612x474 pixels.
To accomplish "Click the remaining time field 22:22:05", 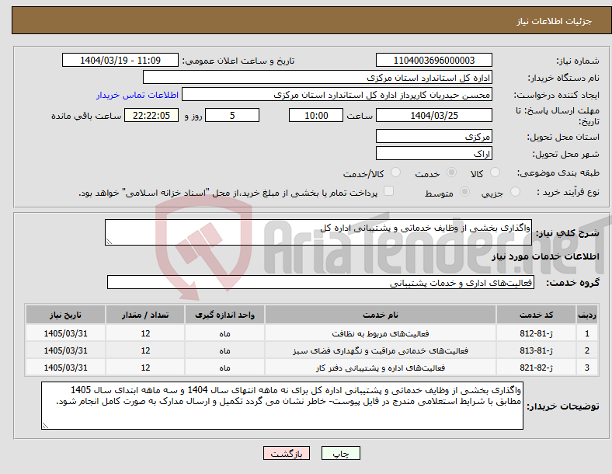I will [x=151, y=116].
